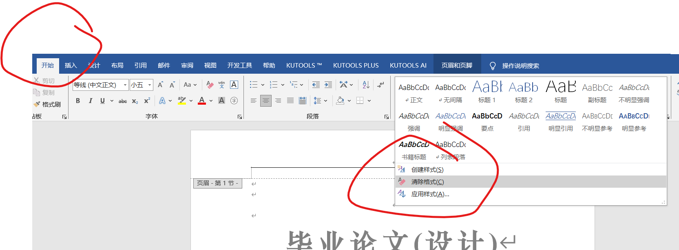This screenshot has height=250, width=679.
Task: Align text left
Action: (x=254, y=101)
